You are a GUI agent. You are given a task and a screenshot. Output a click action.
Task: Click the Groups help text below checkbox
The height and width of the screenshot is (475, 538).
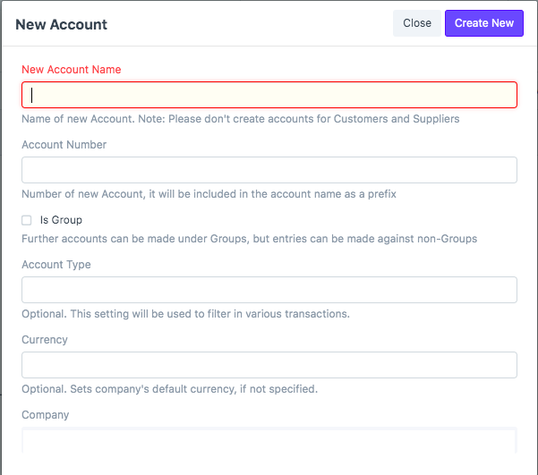[x=250, y=239]
